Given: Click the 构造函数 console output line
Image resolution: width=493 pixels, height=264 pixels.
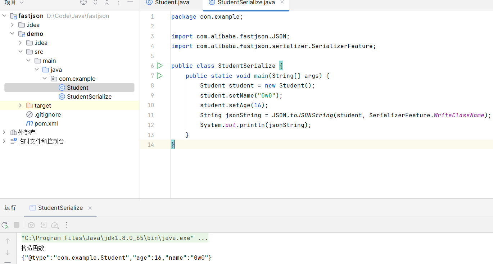Looking at the screenshot, I should pyautogui.click(x=33, y=248).
